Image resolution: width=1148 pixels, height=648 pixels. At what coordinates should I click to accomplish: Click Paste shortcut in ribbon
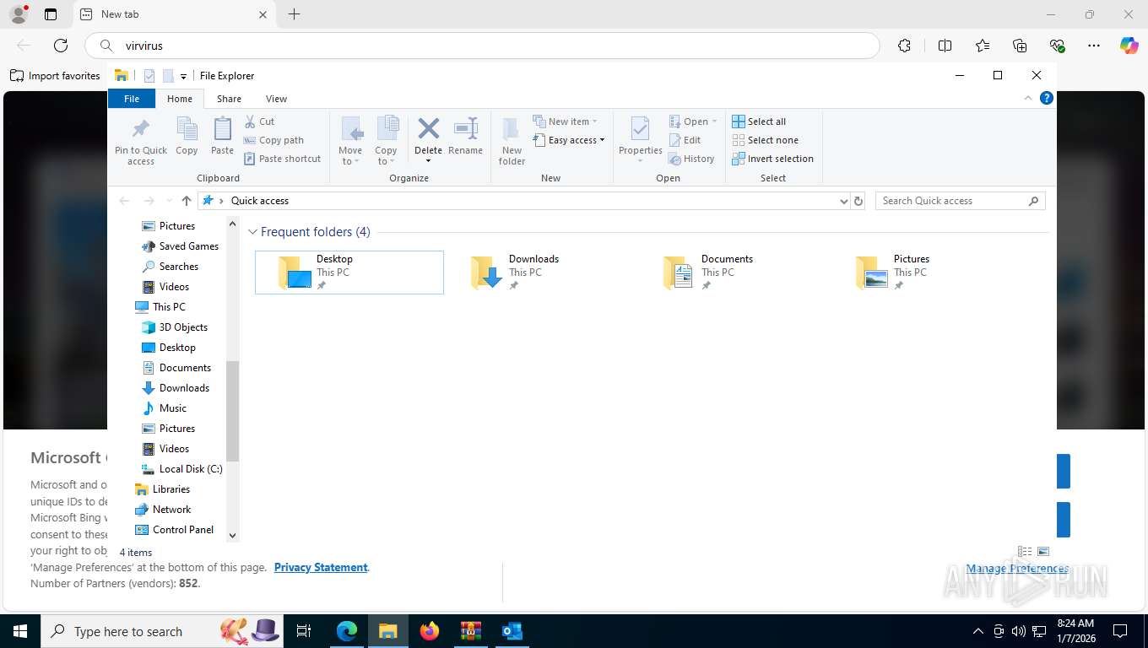click(283, 159)
